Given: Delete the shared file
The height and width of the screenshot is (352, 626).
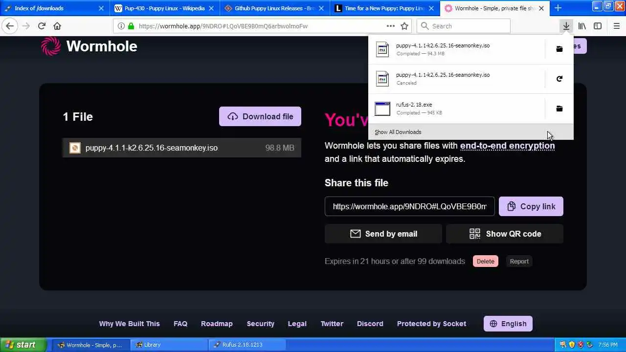Looking at the screenshot, I should pyautogui.click(x=486, y=261).
